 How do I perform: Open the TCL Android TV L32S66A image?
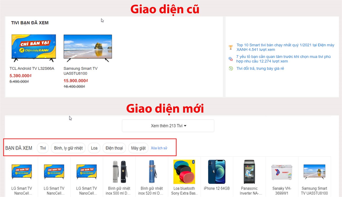[x=33, y=48]
